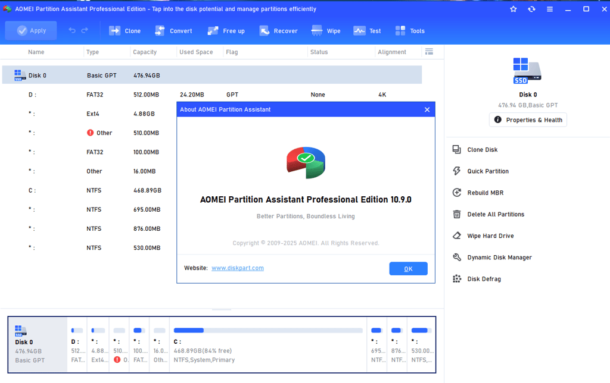
Task: Open the Tools toolbar menu
Action: tap(410, 31)
